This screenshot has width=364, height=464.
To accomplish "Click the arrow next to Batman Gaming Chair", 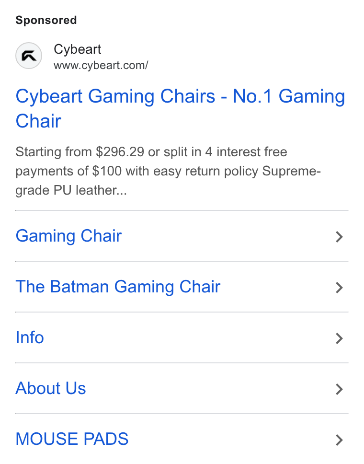I will point(340,288).
